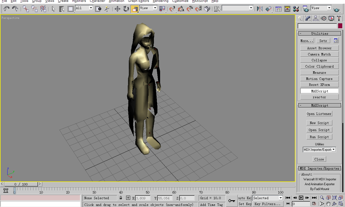Image resolution: width=345 pixels, height=207 pixels.
Task: Click the time slider 0 / 100 handle
Action: click(x=21, y=184)
